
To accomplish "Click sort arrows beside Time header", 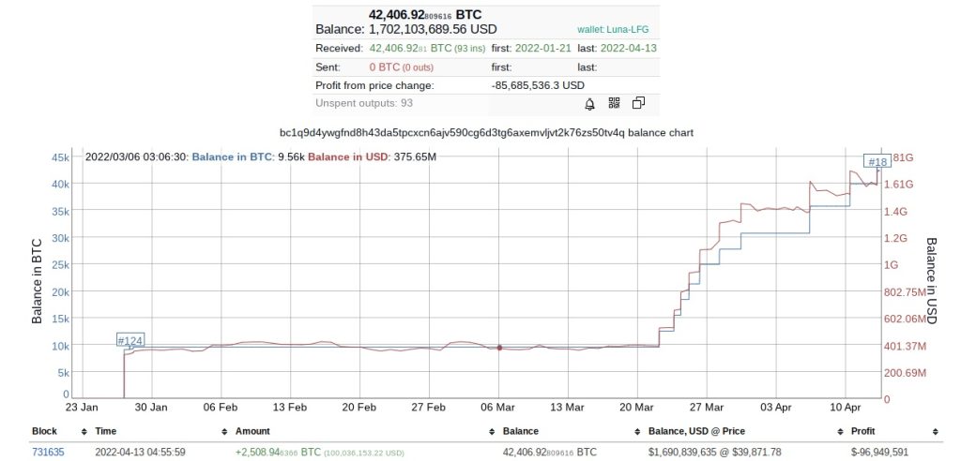I will tap(224, 432).
